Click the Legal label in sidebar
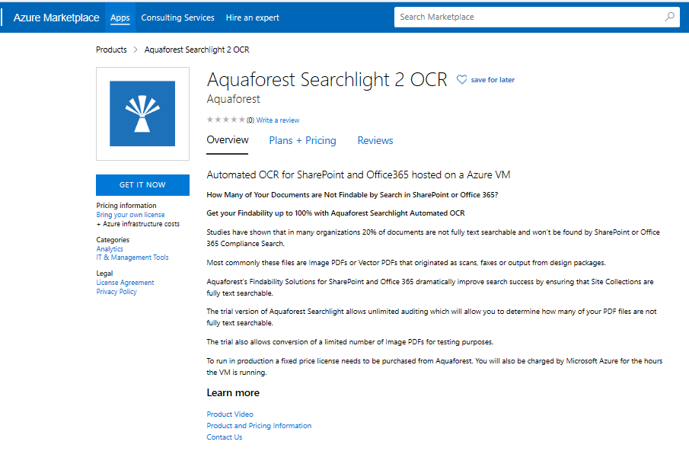689x464 pixels. click(104, 273)
